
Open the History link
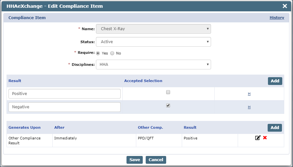[x=277, y=18]
